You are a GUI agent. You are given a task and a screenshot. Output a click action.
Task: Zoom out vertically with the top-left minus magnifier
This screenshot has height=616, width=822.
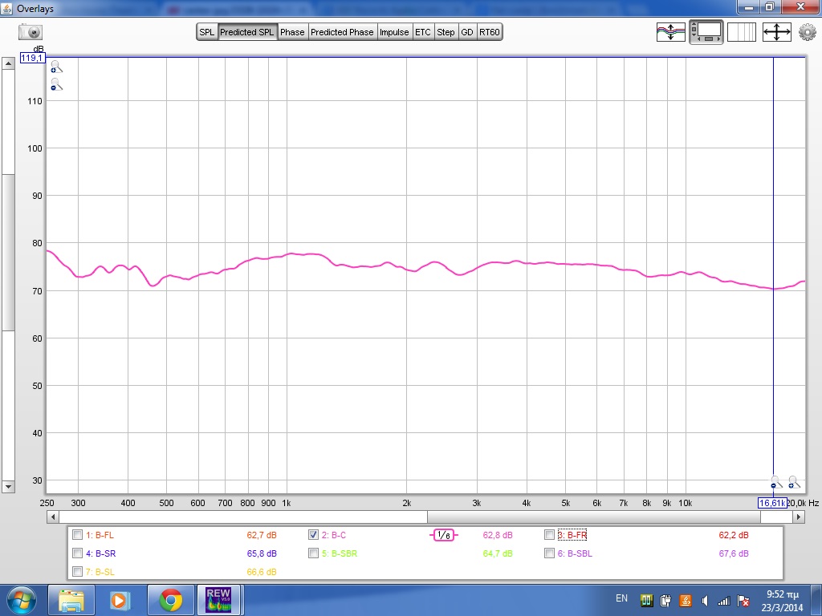pyautogui.click(x=55, y=83)
